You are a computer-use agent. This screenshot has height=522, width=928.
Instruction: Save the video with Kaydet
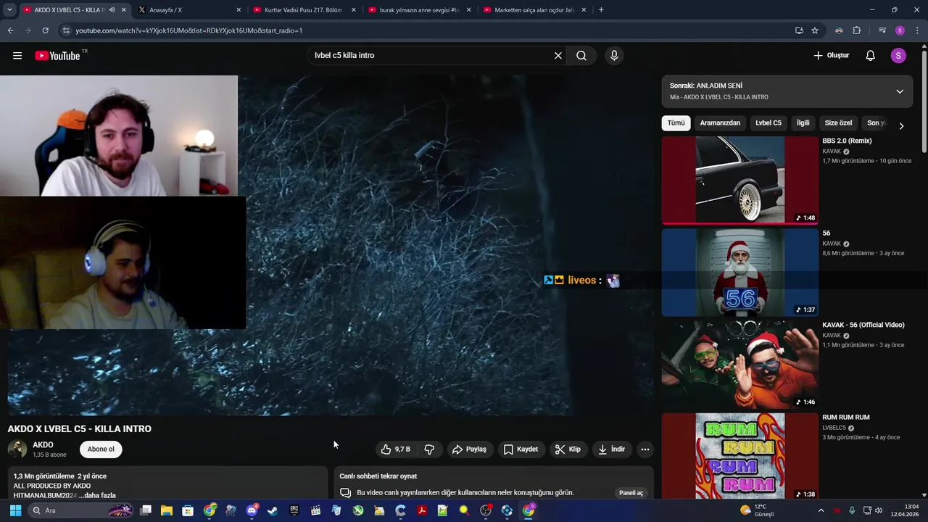[521, 449]
